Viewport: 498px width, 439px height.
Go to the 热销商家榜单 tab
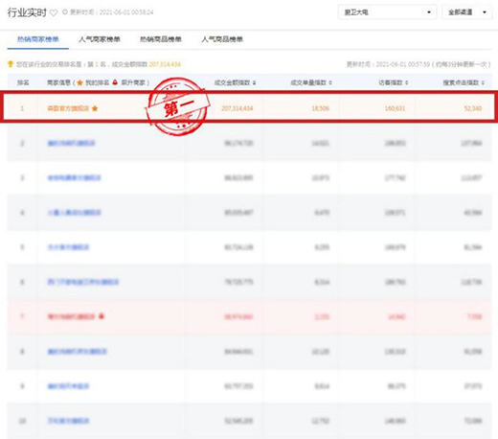[38, 39]
